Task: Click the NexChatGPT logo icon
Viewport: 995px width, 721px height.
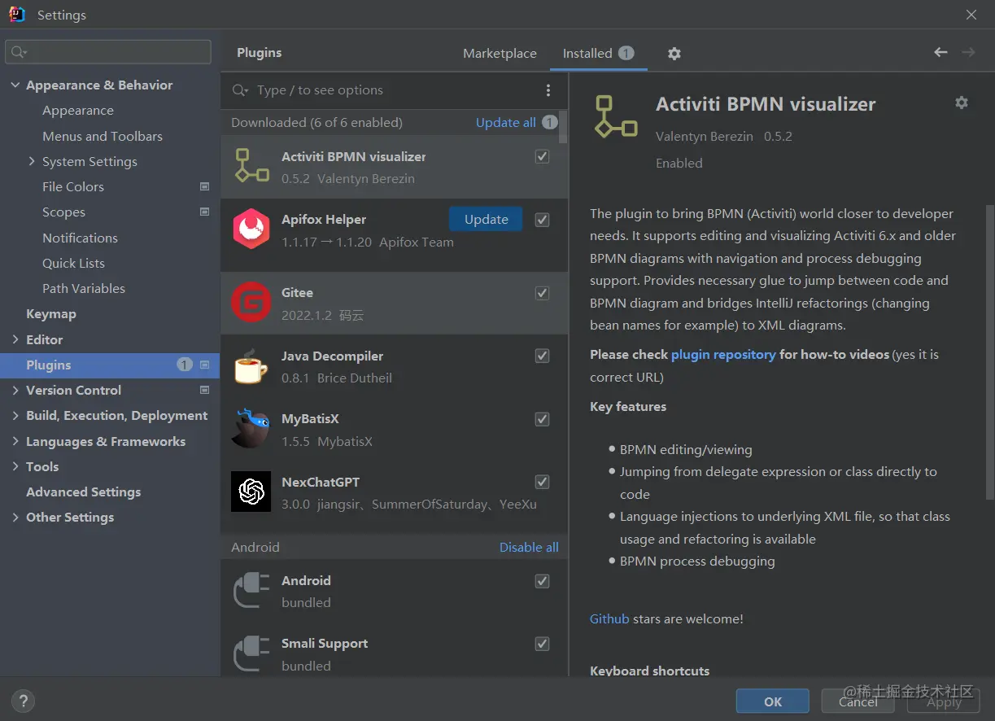Action: click(x=251, y=492)
